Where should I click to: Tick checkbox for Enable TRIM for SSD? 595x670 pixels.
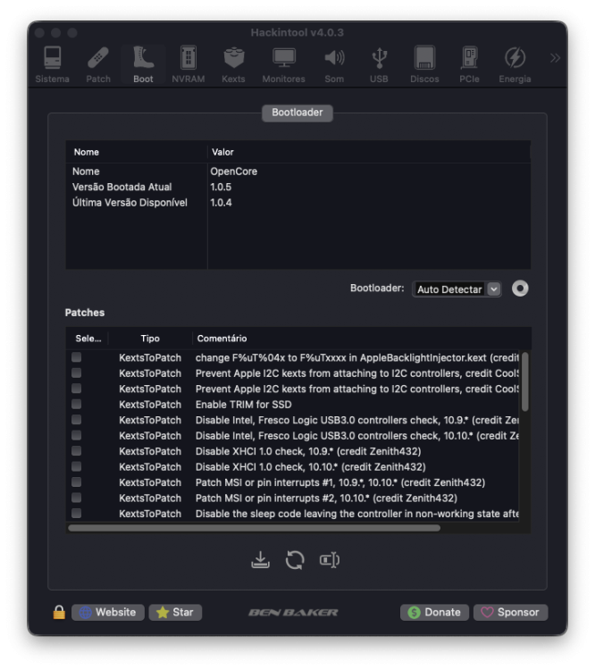(x=77, y=404)
